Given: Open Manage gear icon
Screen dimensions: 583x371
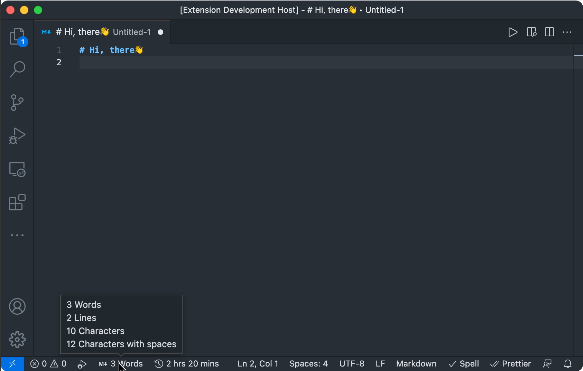Looking at the screenshot, I should (x=17, y=340).
